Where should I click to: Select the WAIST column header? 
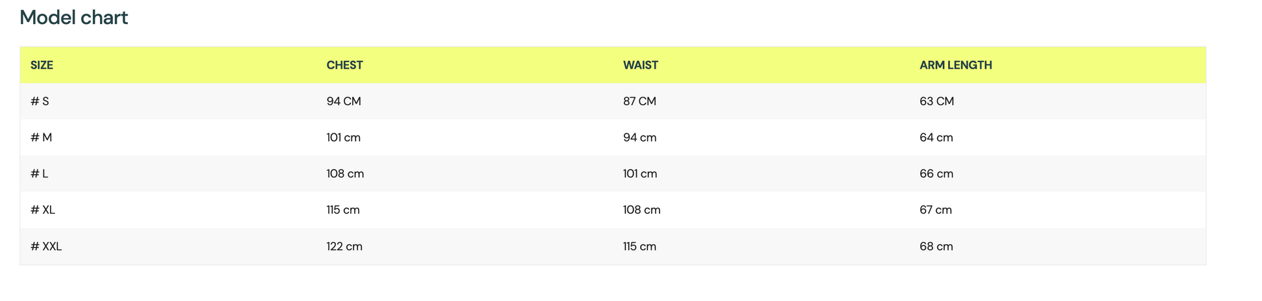click(641, 65)
